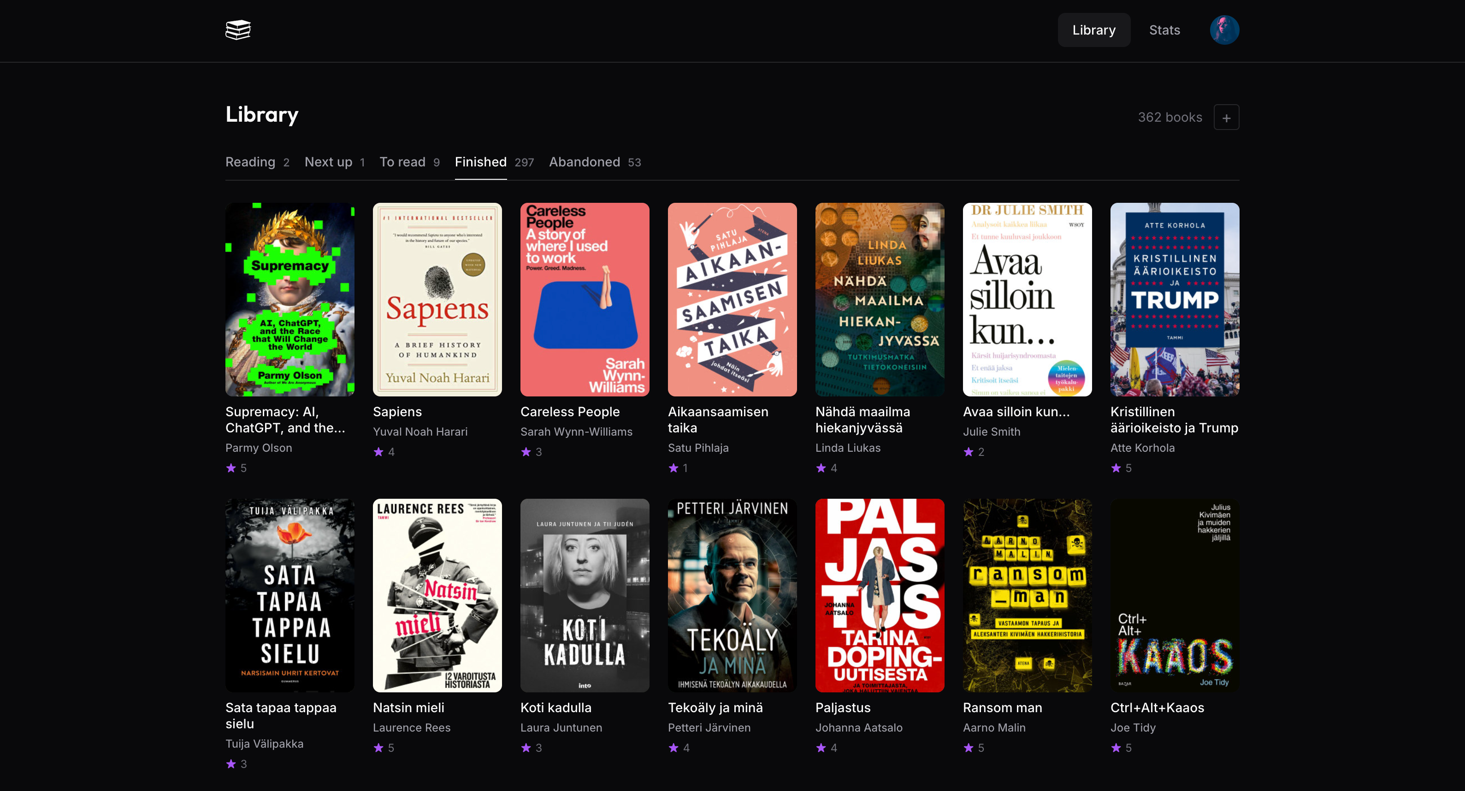Click author name Laura Juntunen

pos(561,727)
